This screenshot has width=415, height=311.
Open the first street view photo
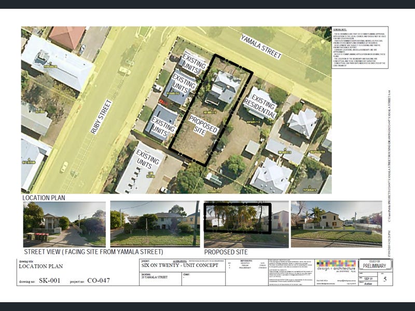pyautogui.click(x=64, y=223)
